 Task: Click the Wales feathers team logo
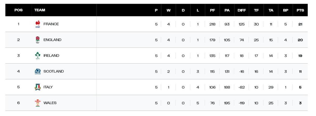point(38,103)
